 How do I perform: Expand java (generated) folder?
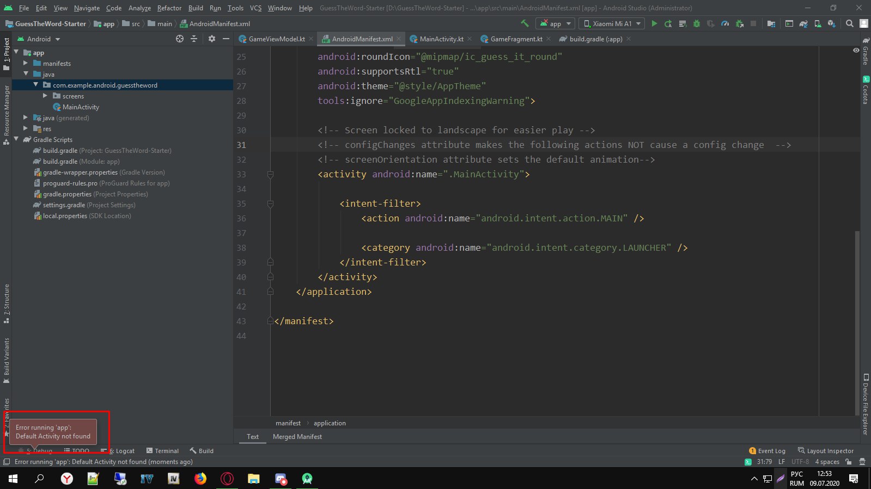point(26,117)
